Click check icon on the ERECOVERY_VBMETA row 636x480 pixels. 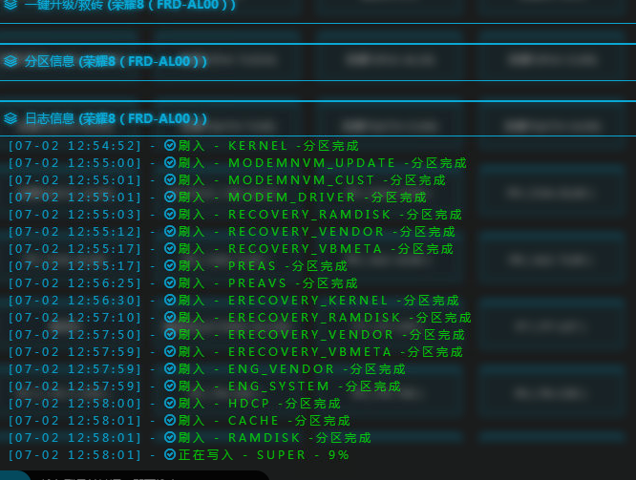(x=170, y=351)
